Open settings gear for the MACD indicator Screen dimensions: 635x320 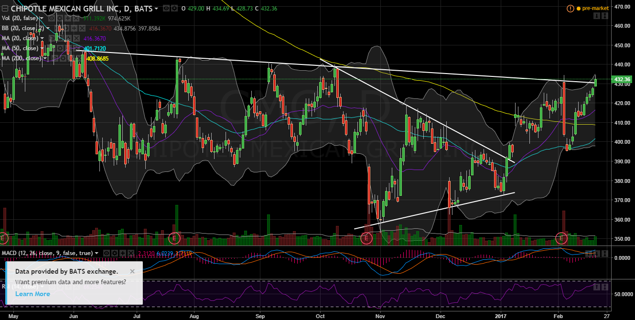tap(115, 253)
